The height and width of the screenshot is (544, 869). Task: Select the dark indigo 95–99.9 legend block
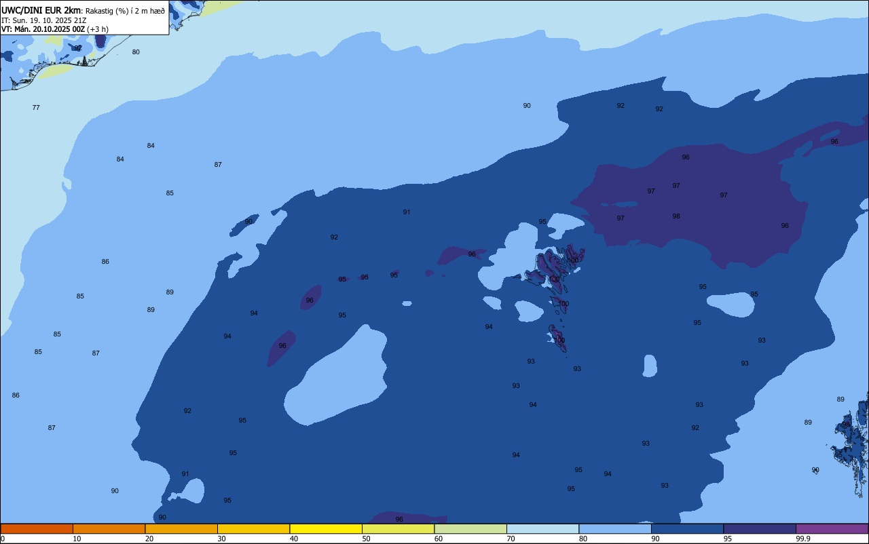pyautogui.click(x=760, y=528)
